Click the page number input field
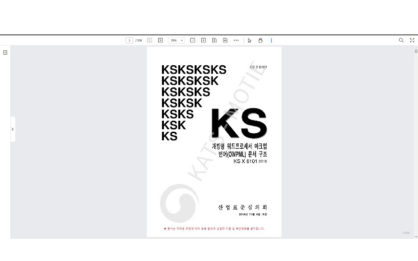This screenshot has height=261, width=418. [129, 40]
